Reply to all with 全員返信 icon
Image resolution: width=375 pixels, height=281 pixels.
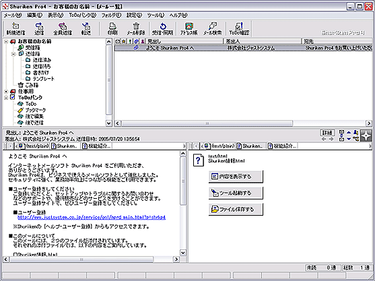tap(63, 29)
